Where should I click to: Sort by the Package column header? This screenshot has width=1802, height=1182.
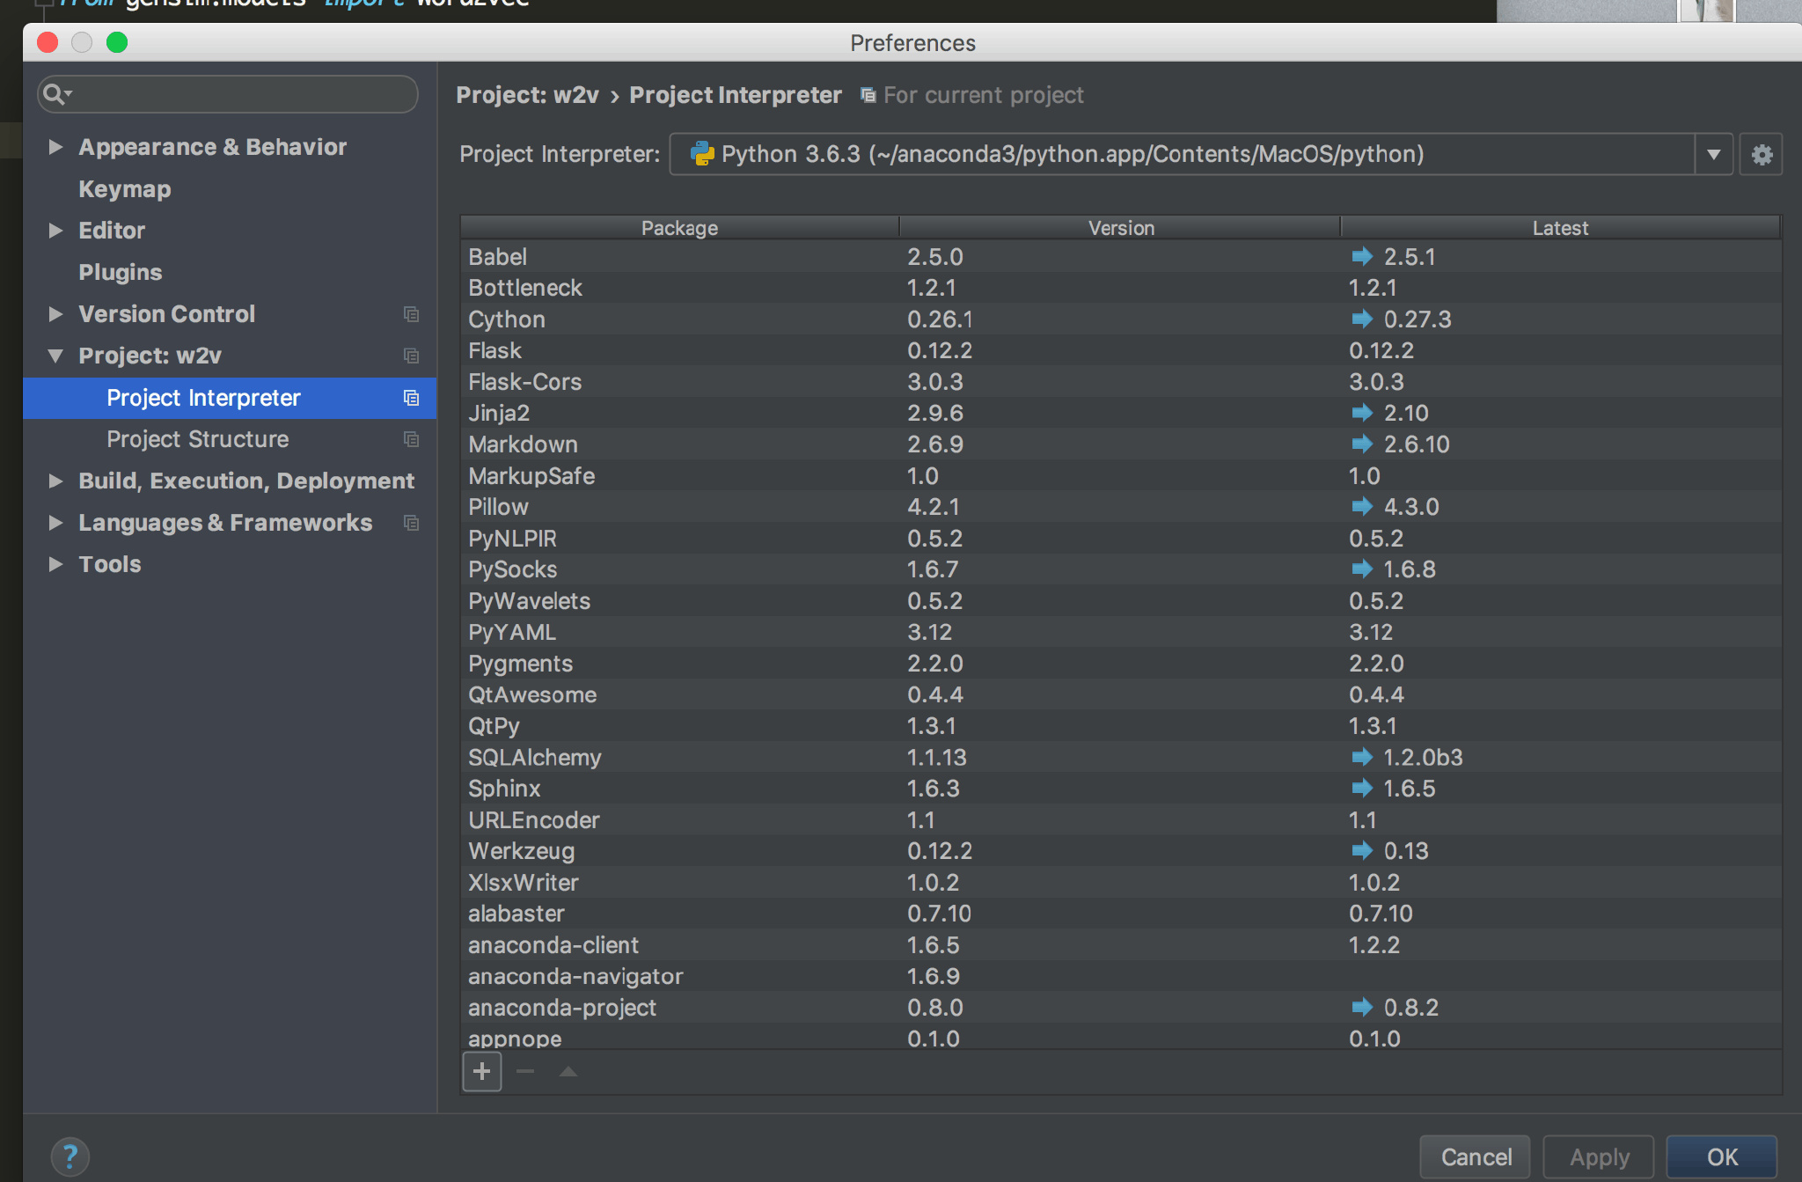(x=679, y=228)
